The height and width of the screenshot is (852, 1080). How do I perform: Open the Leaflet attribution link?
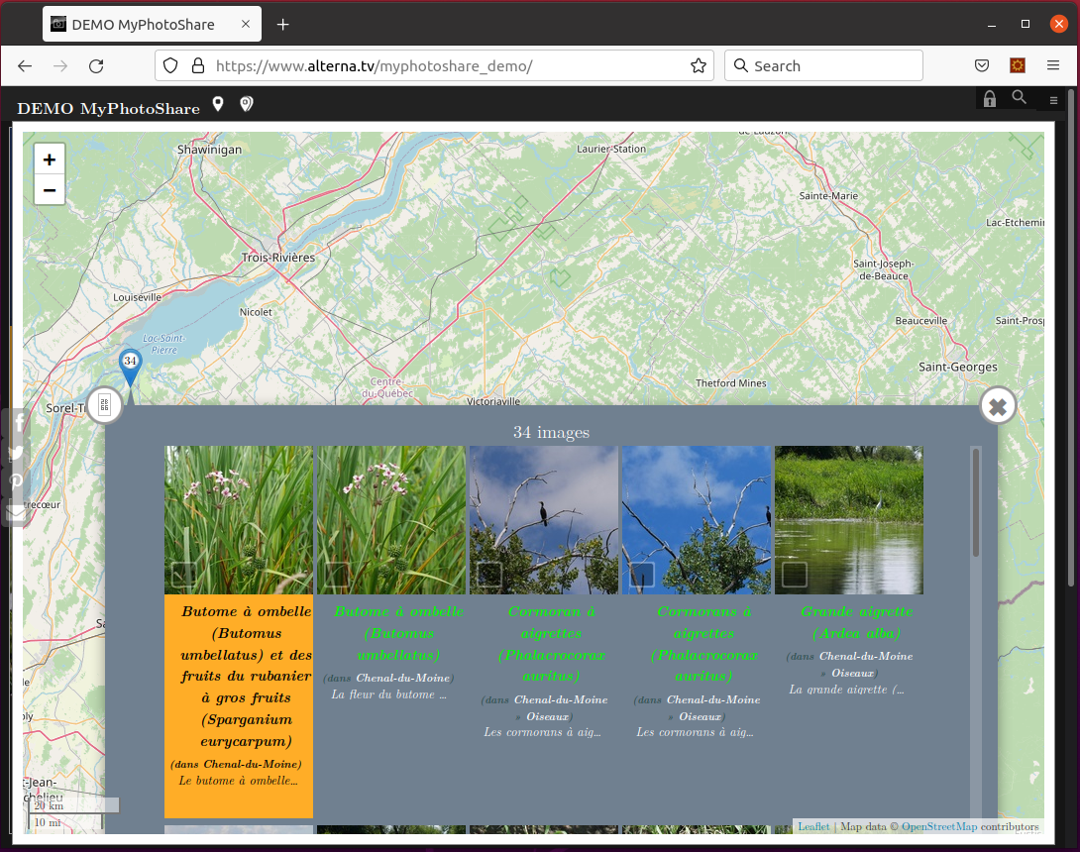coord(813,826)
